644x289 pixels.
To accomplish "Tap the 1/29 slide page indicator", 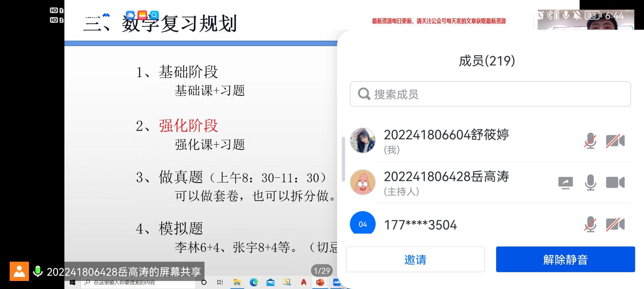I will 322,271.
